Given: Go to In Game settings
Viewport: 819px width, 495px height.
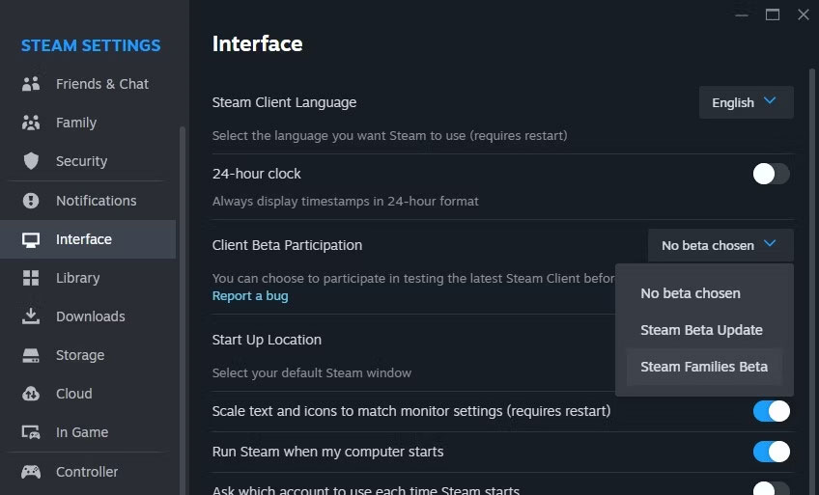Looking at the screenshot, I should (82, 432).
